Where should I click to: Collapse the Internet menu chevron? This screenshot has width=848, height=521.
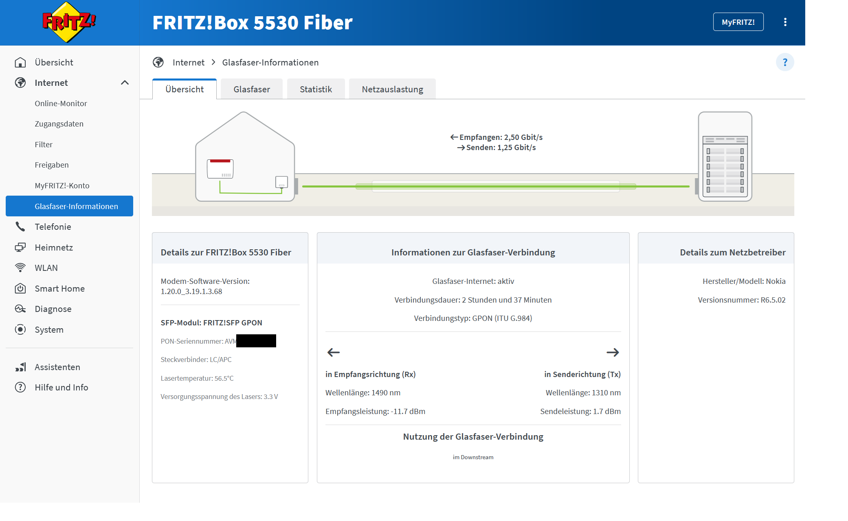125,83
